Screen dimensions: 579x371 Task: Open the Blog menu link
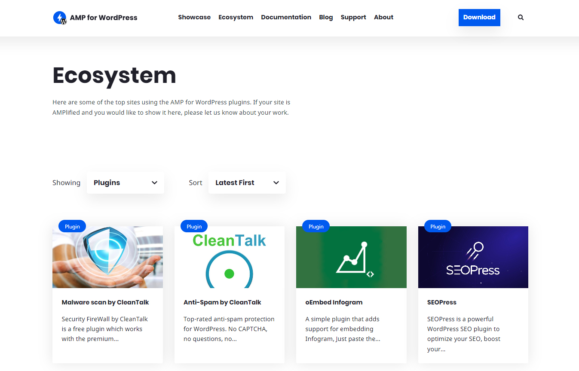[326, 17]
